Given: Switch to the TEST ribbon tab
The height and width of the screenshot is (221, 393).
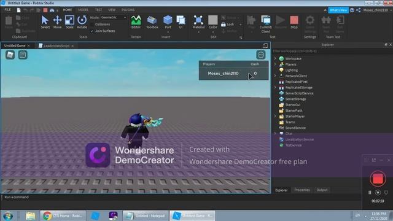Looking at the screenshot, I should point(98,10).
